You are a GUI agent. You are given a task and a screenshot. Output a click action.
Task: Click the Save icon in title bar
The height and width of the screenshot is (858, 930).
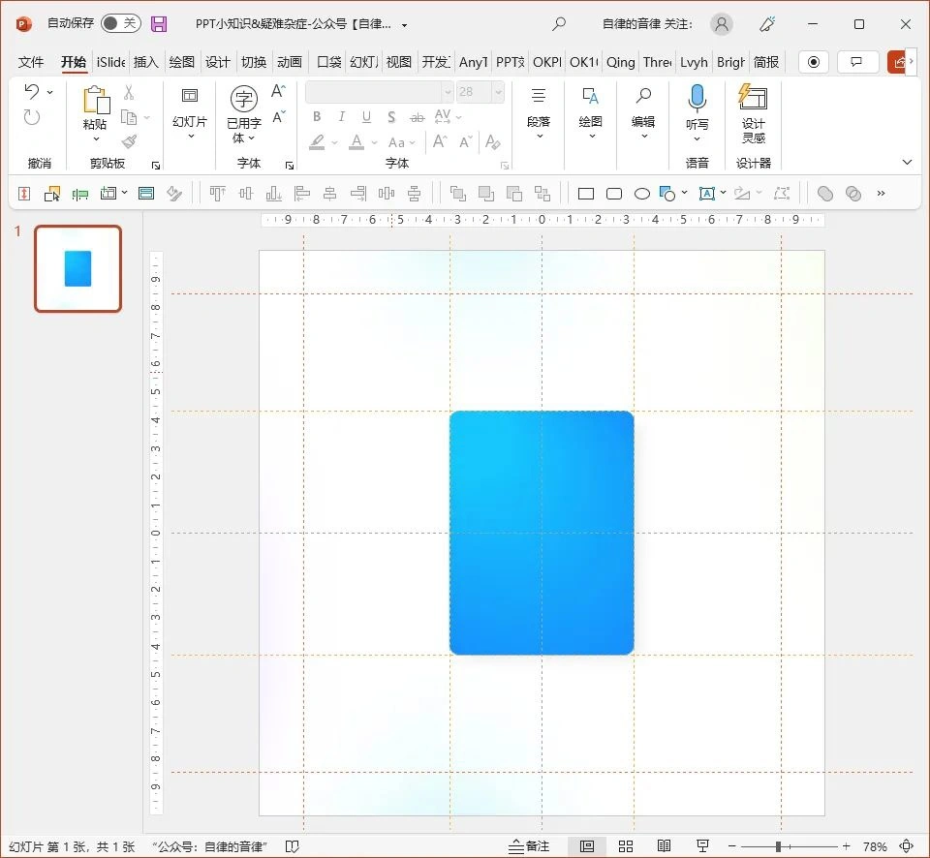pos(159,23)
